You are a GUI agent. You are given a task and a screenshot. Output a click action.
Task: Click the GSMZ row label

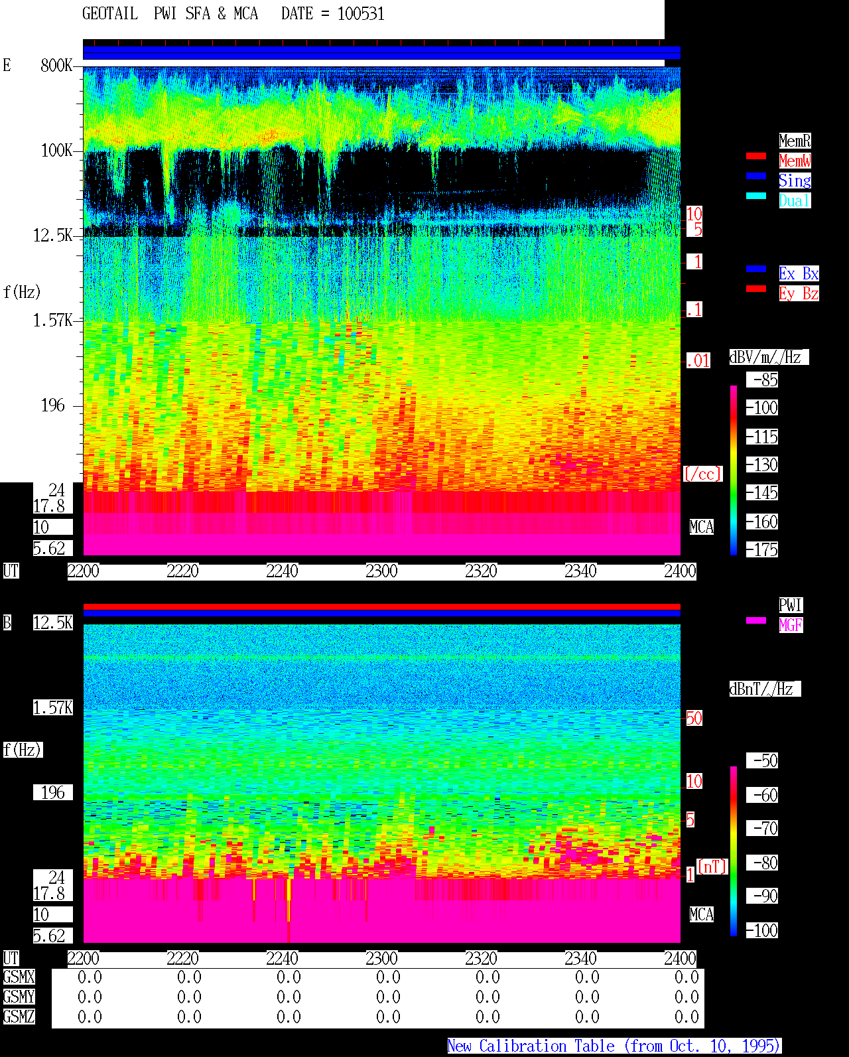[x=19, y=1017]
